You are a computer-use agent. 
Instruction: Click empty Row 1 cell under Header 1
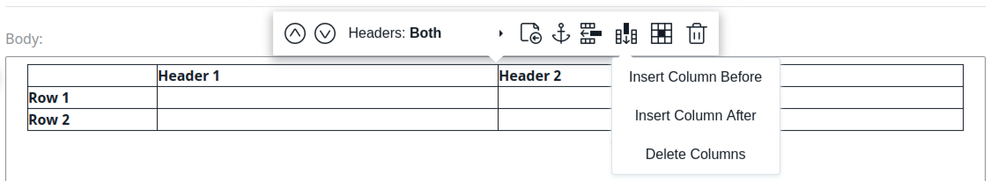pos(327,98)
